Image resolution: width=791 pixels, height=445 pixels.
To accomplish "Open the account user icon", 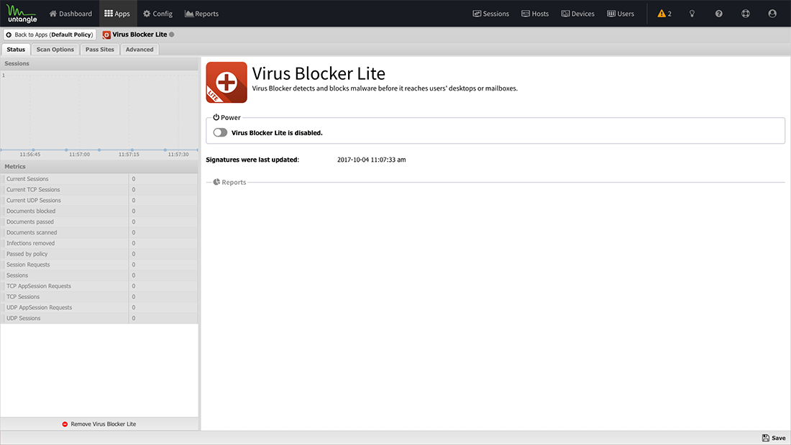I will 772,14.
